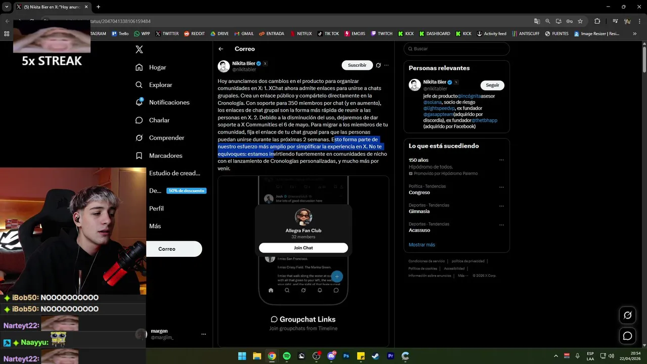Screen dimensions: 647x364
Task: Open Condiciones de servicio footer link
Action: coord(427,261)
